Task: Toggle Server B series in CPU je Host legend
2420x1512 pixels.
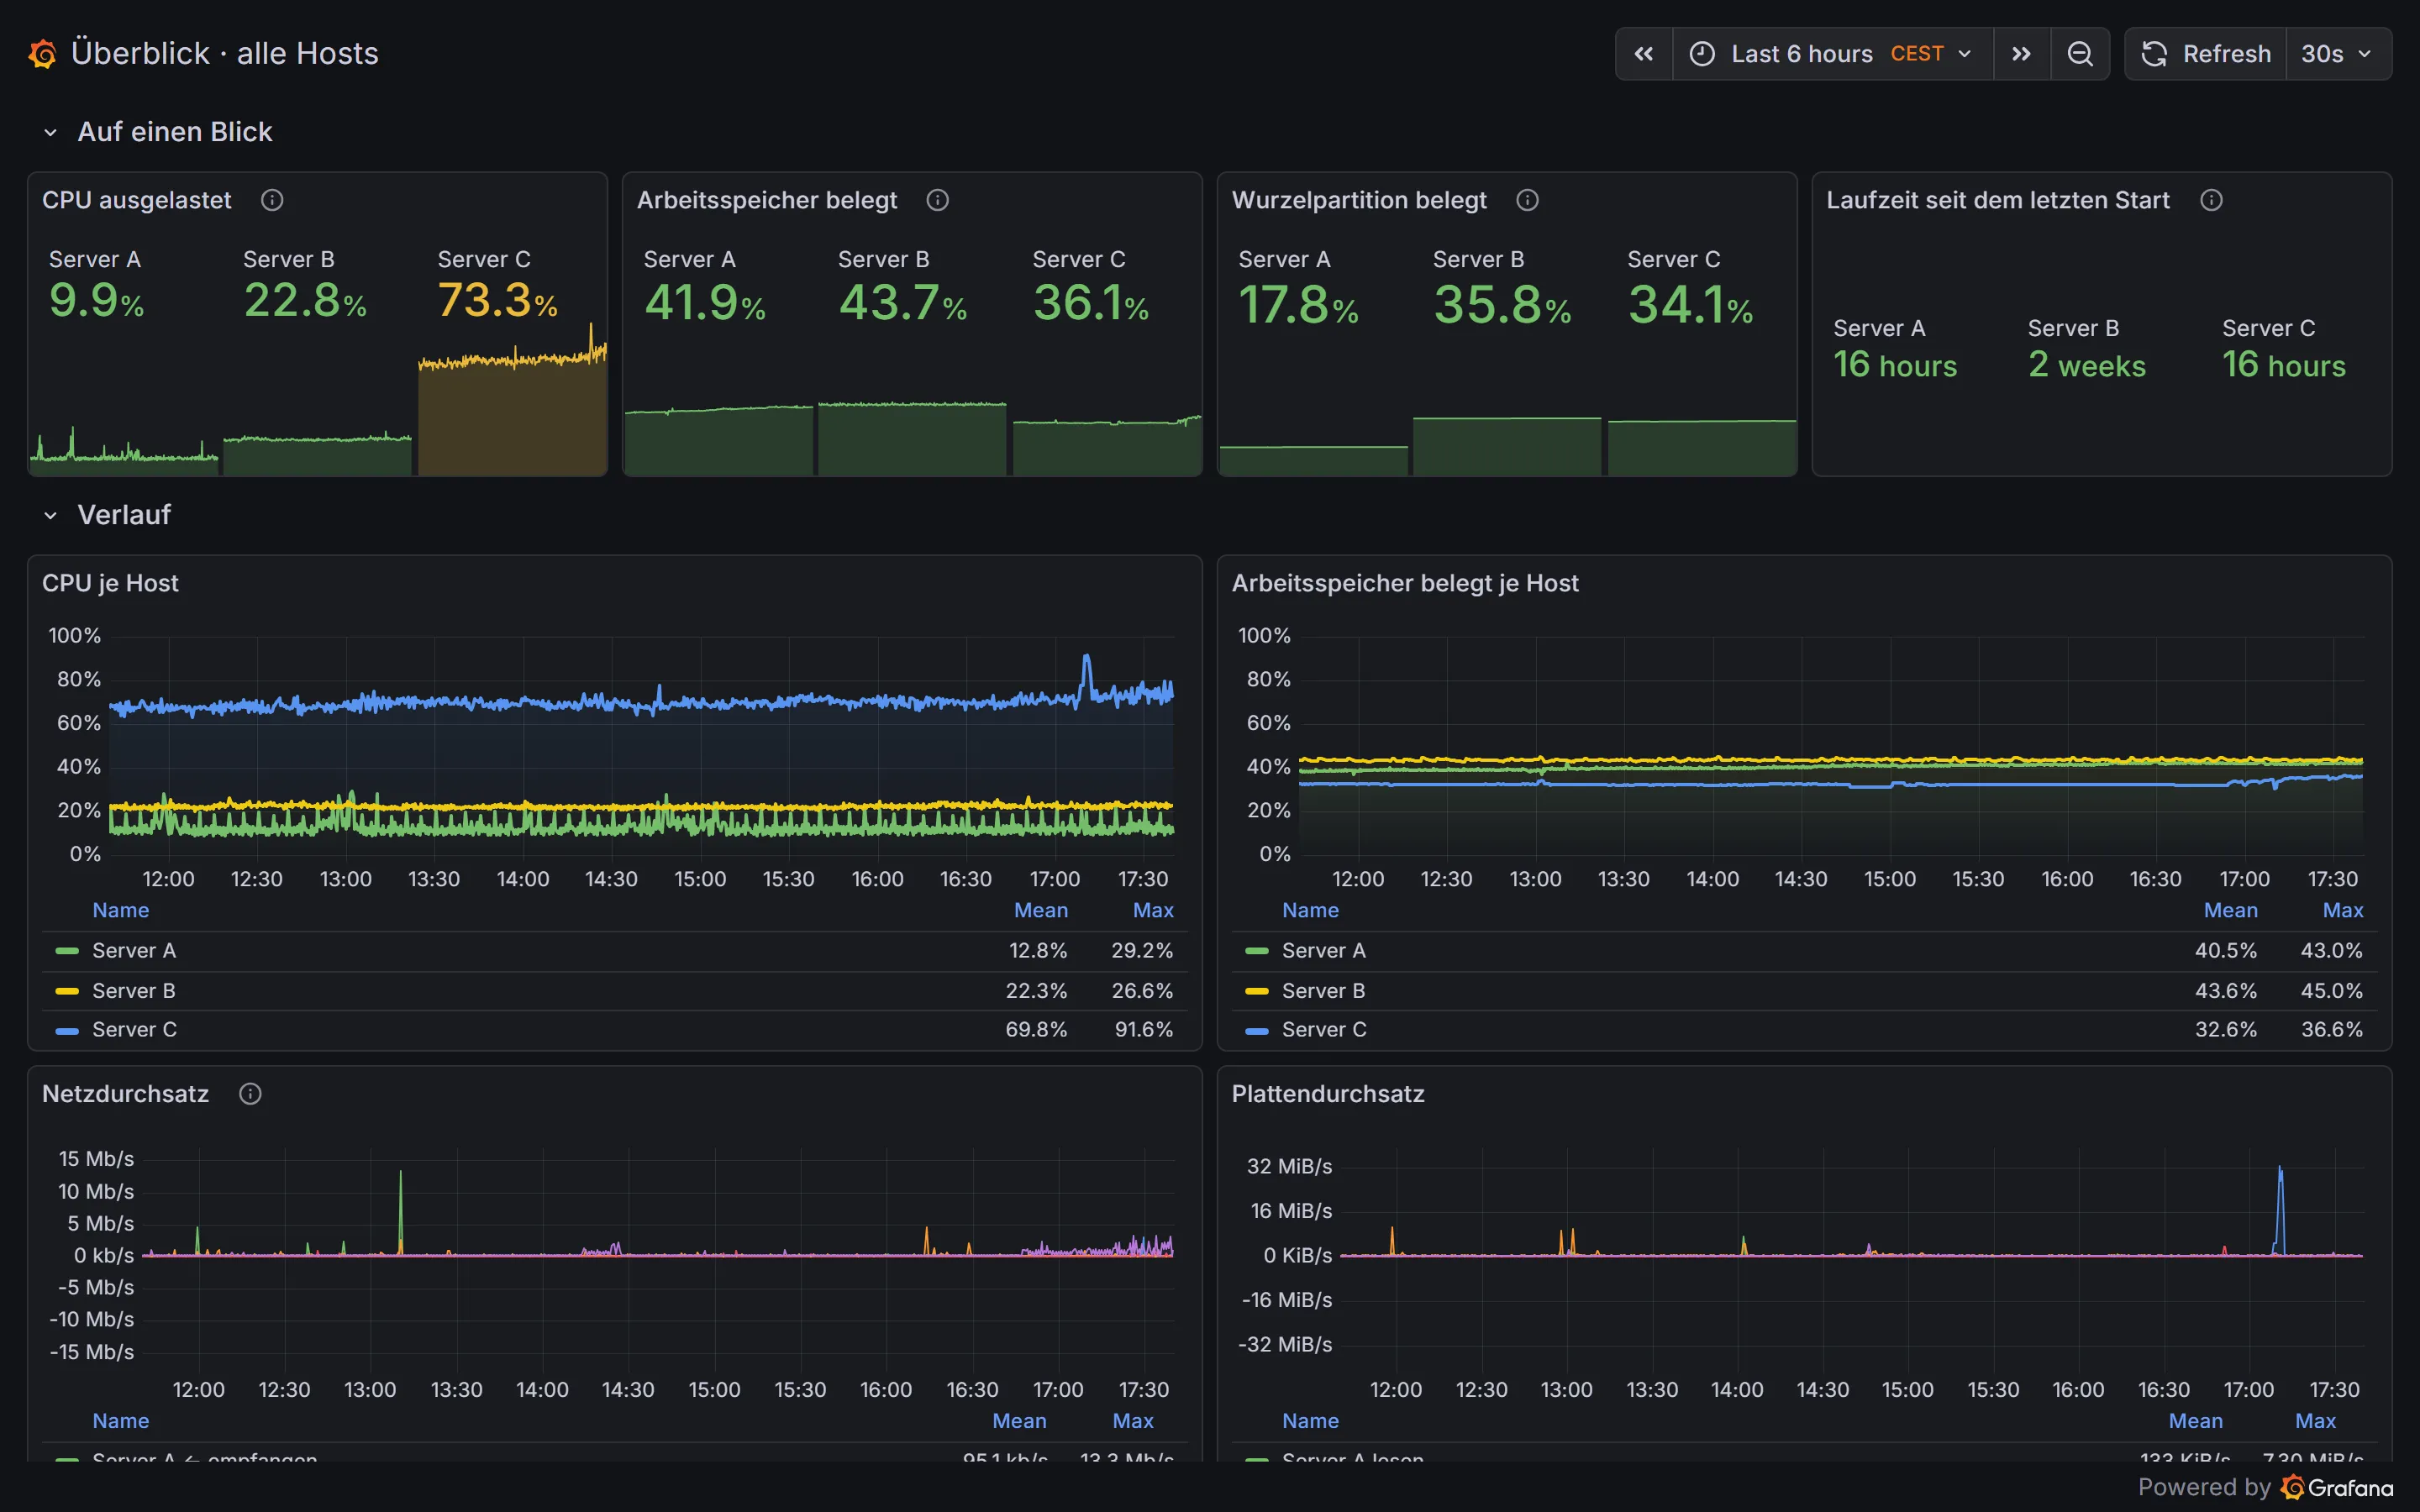Action: tap(134, 991)
